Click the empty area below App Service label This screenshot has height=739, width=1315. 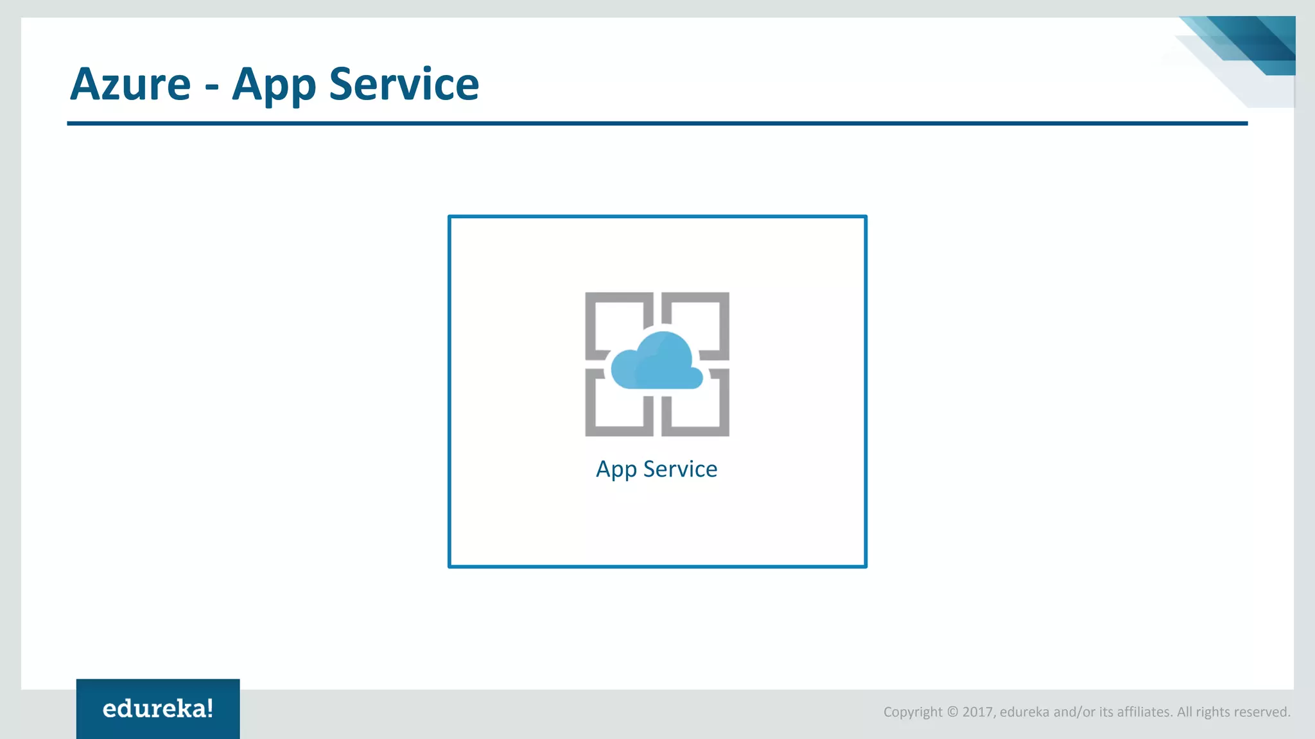[657, 523]
